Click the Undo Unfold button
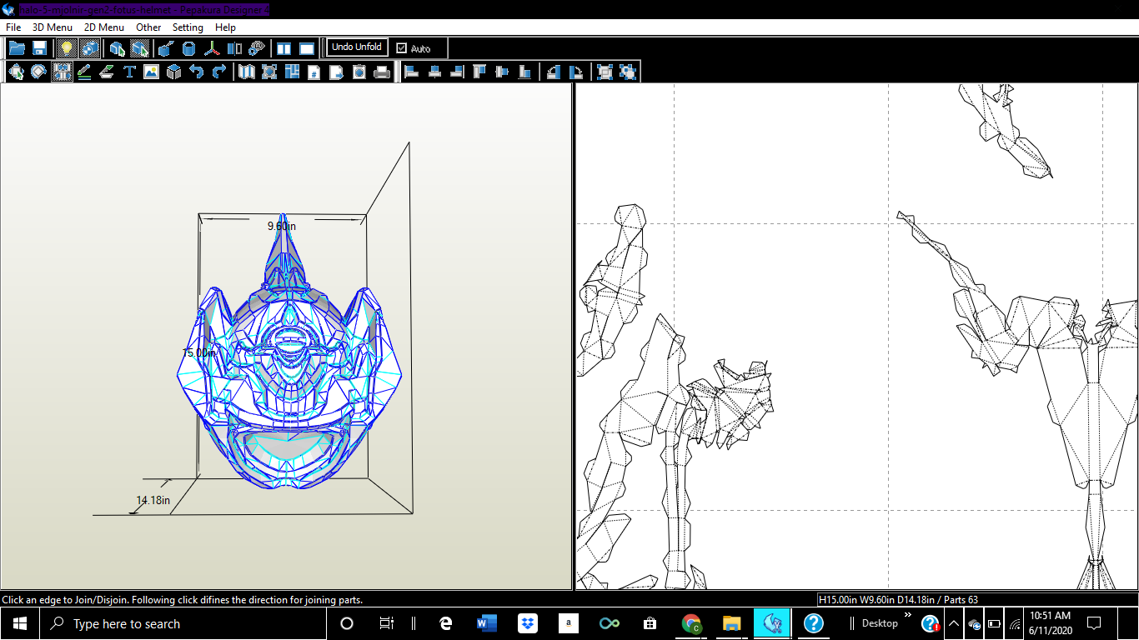Image resolution: width=1139 pixels, height=640 pixels. (x=357, y=47)
